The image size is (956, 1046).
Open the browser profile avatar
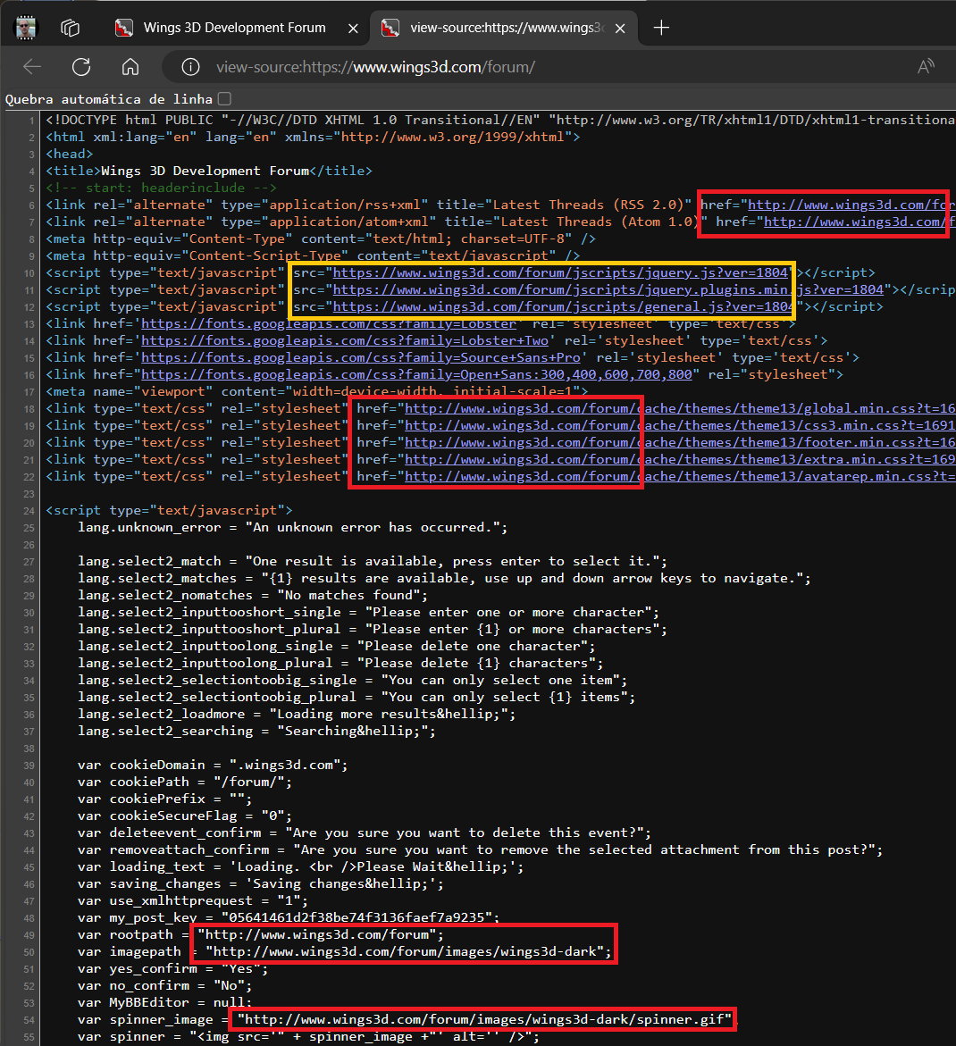[26, 28]
